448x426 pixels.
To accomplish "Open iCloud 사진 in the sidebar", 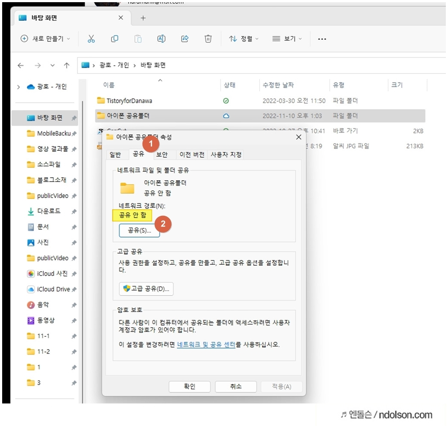I will pyautogui.click(x=47, y=273).
